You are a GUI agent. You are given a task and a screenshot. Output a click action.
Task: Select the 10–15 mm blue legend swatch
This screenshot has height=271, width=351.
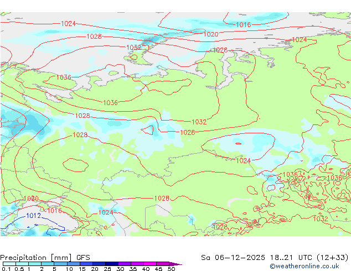pos(73,264)
